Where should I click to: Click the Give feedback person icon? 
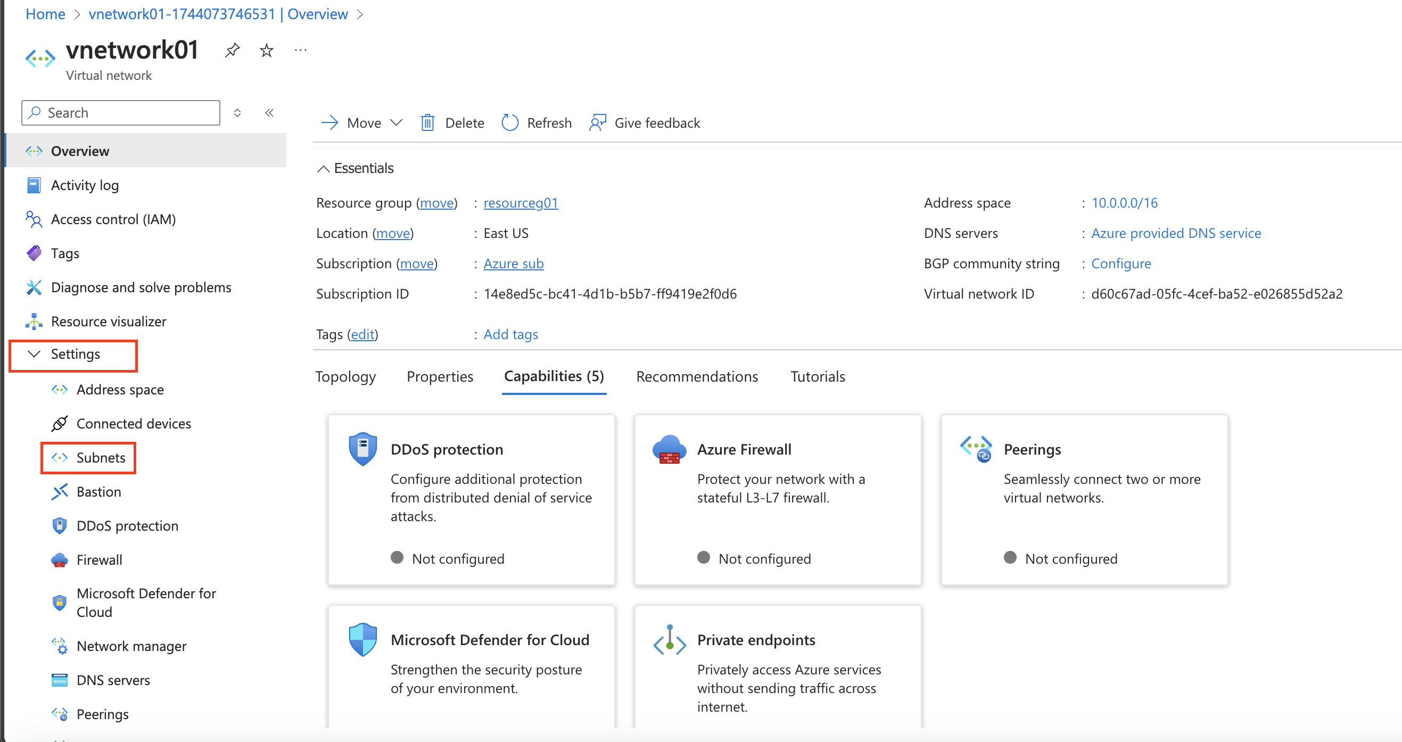point(597,123)
